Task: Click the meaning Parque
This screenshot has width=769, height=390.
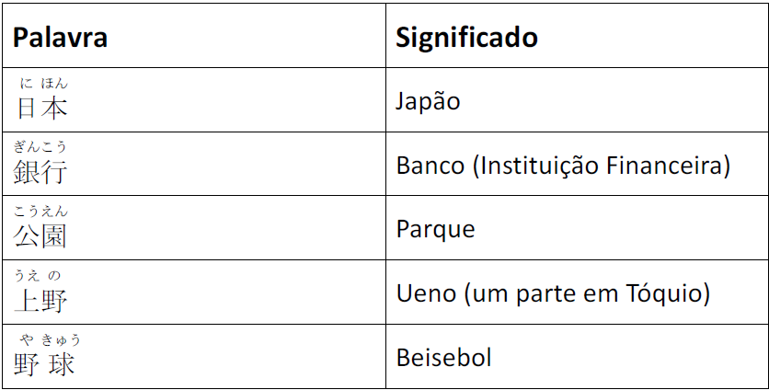Action: pyautogui.click(x=435, y=228)
